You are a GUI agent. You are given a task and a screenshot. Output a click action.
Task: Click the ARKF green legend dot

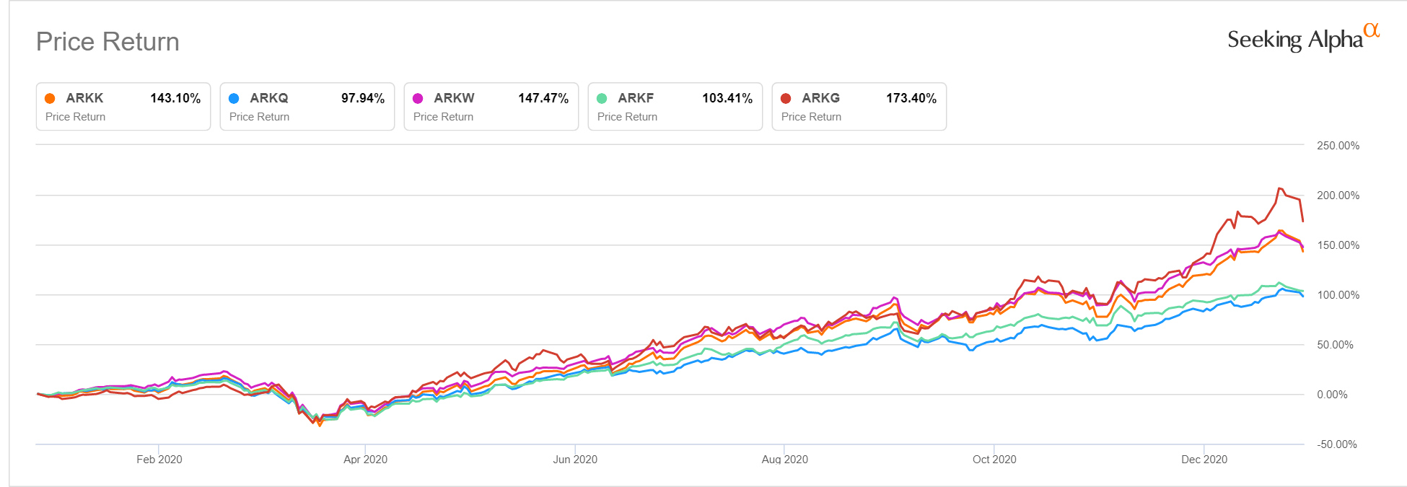(x=602, y=98)
